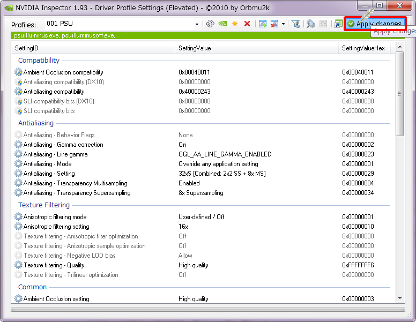Click the gear icon beside SLI compatibility bits

(18, 111)
